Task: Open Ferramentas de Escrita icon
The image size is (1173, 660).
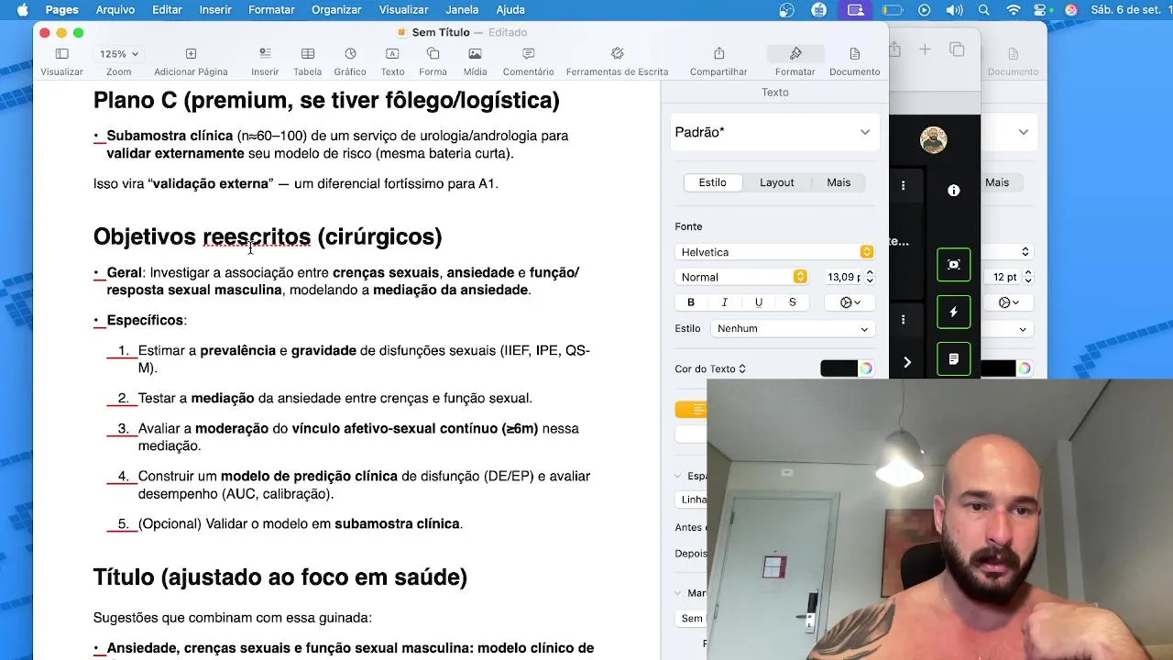Action: (617, 54)
